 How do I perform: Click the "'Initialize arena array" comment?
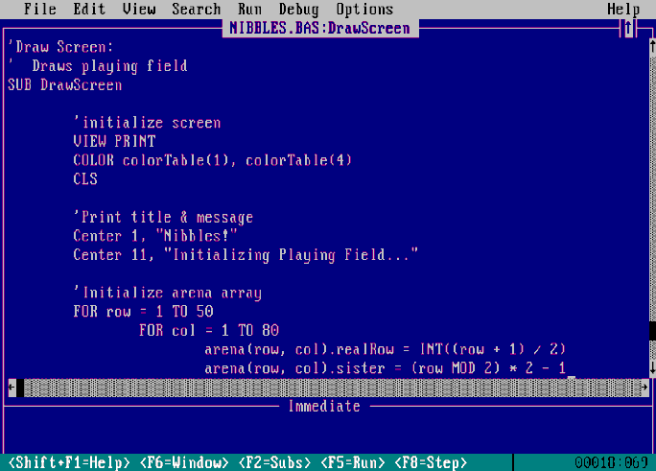(167, 293)
